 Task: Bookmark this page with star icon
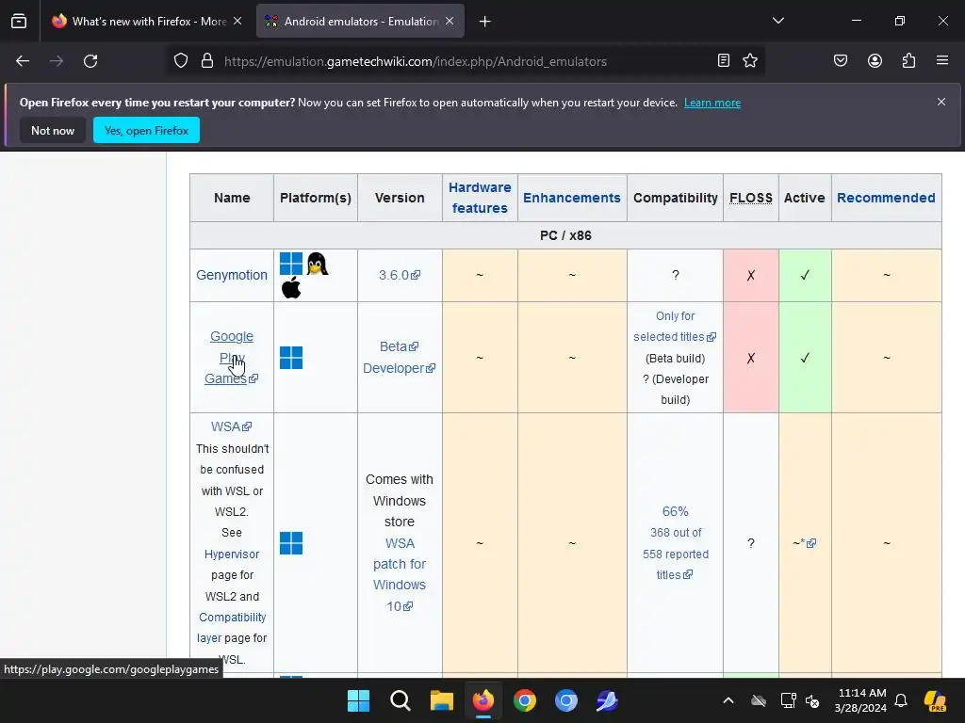[749, 60]
